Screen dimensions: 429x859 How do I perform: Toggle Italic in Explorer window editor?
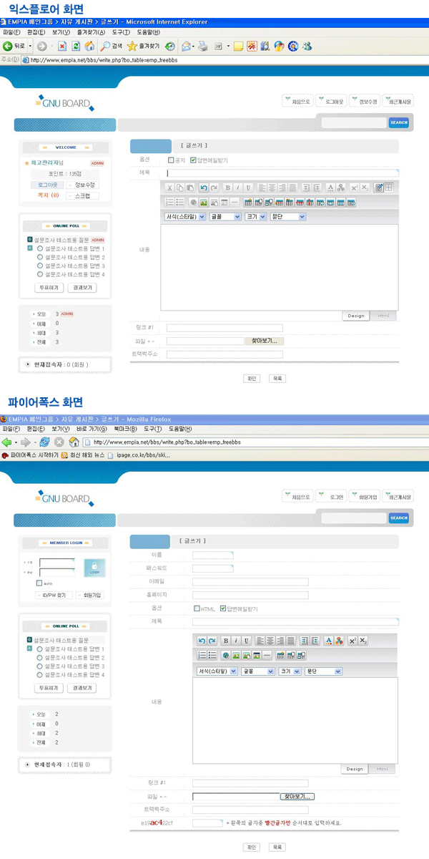pyautogui.click(x=237, y=188)
